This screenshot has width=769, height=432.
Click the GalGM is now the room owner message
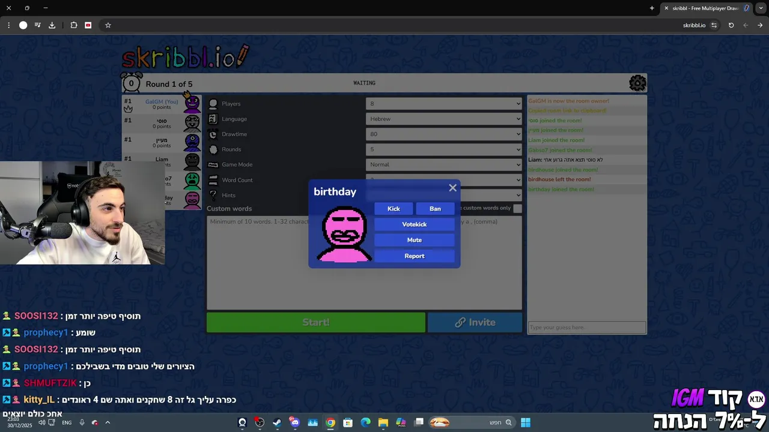(569, 101)
